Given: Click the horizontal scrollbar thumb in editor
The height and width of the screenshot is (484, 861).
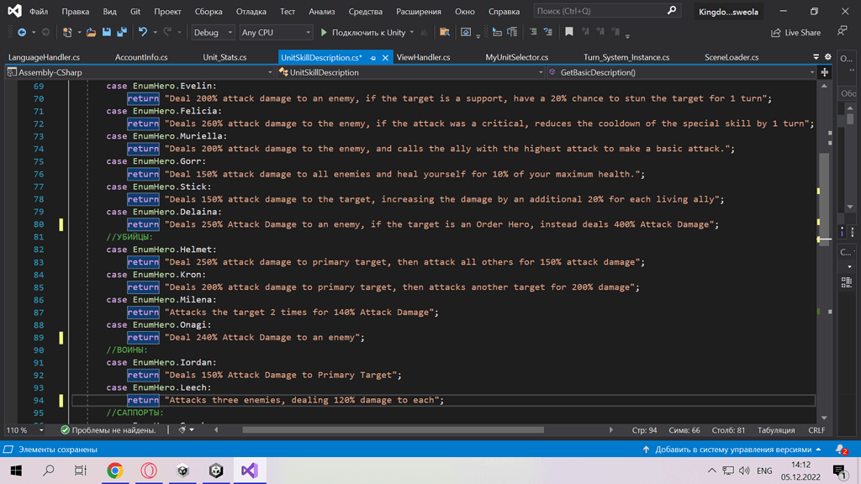Looking at the screenshot, I should [x=394, y=430].
